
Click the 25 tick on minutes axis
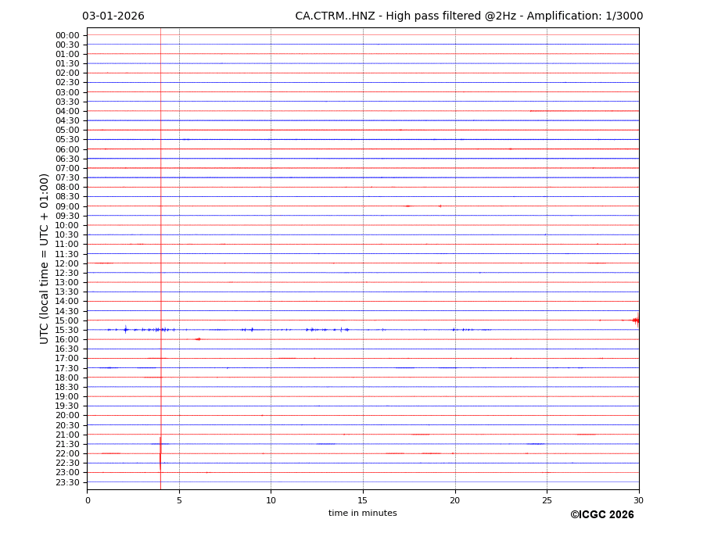pos(547,500)
